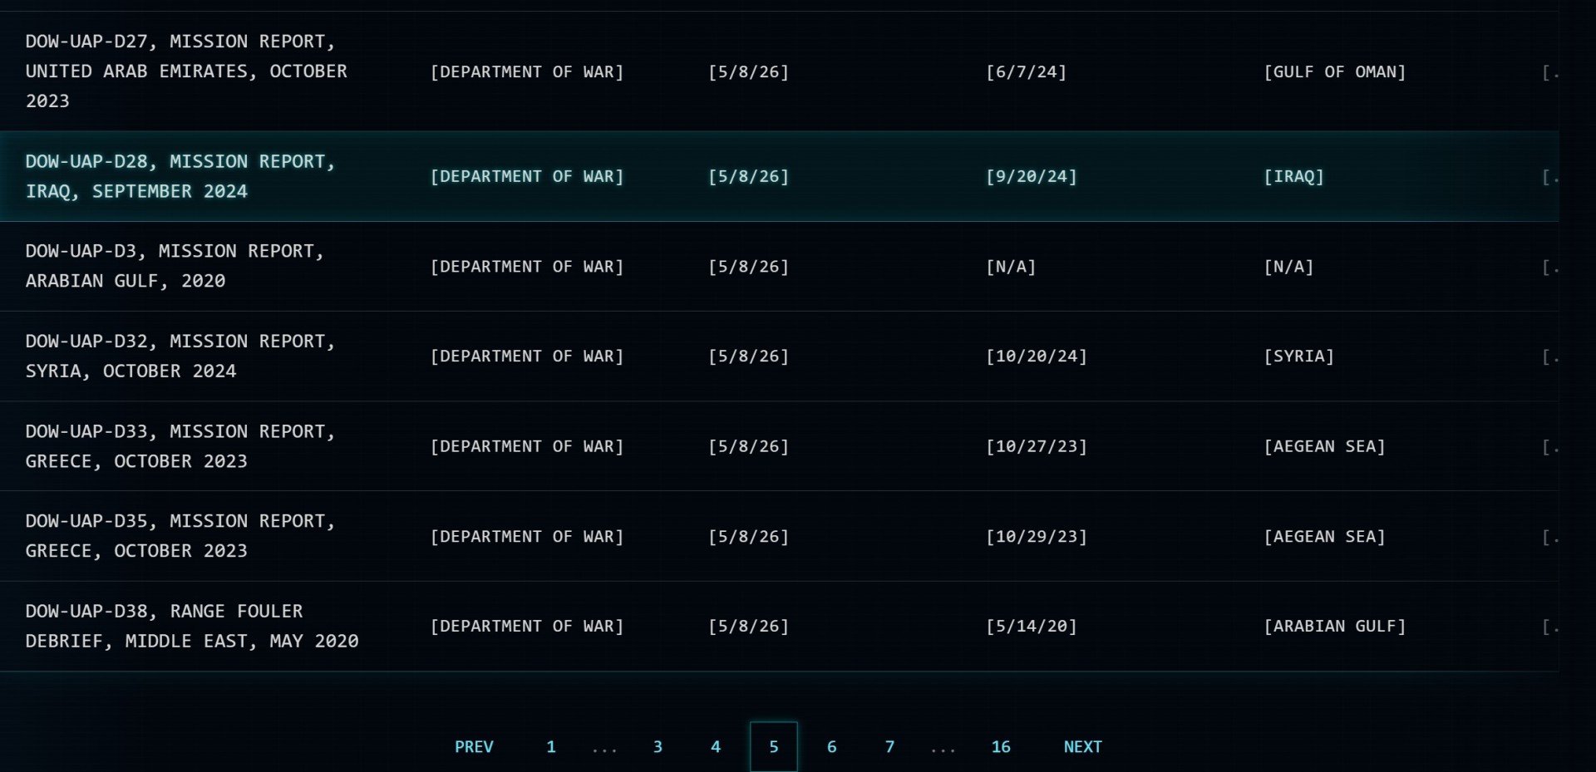
Task: Open DOW-UAP-D27 United Arab Emirates report
Action: [186, 71]
